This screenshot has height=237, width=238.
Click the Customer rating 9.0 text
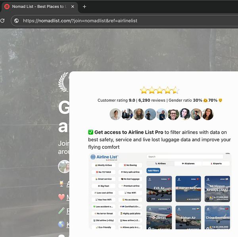pos(116,100)
